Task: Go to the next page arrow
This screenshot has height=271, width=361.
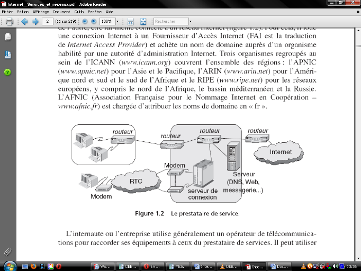Action: pyautogui.click(x=35, y=21)
